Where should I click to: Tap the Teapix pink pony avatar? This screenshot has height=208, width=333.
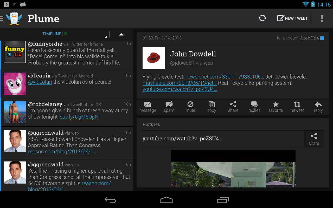click(15, 83)
